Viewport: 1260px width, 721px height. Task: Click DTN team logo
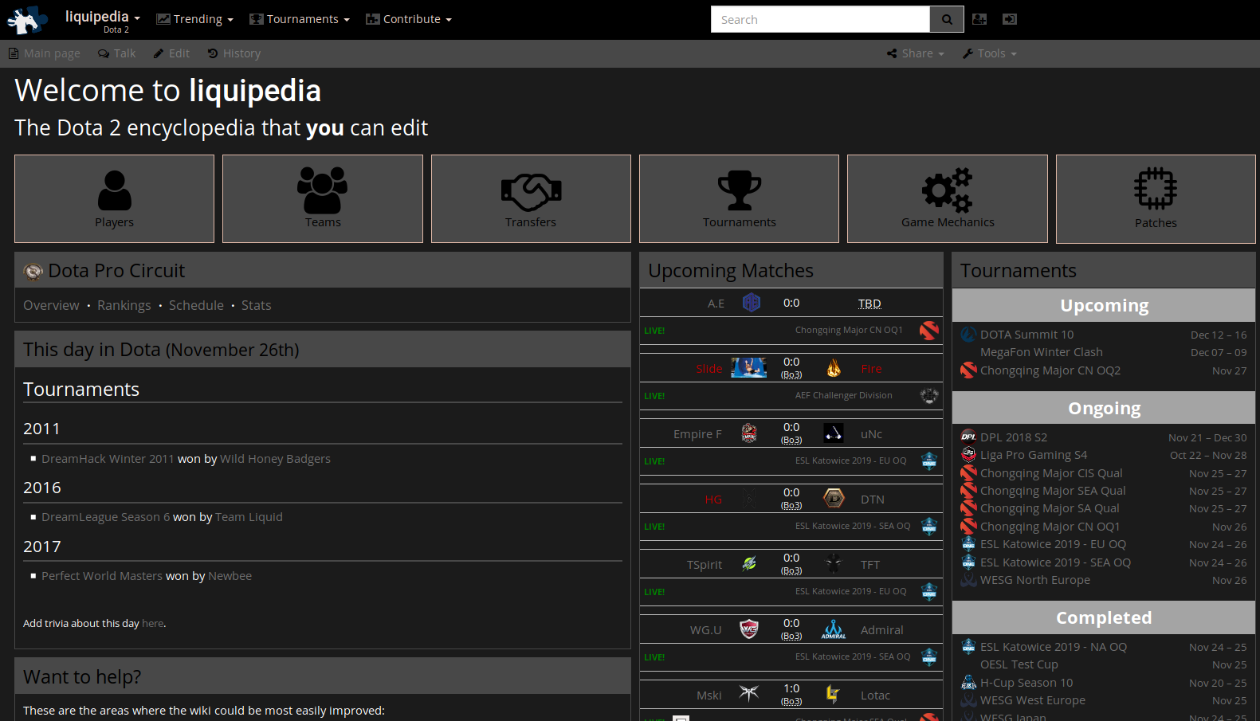pos(834,499)
